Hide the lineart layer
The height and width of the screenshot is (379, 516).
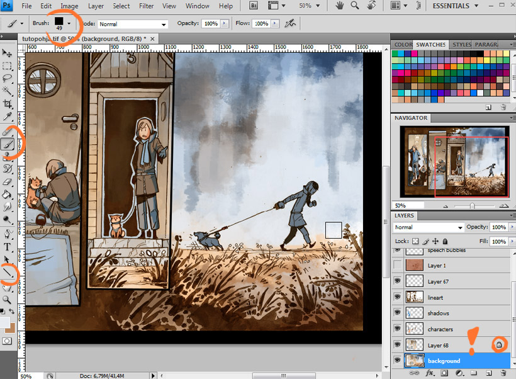pyautogui.click(x=397, y=297)
